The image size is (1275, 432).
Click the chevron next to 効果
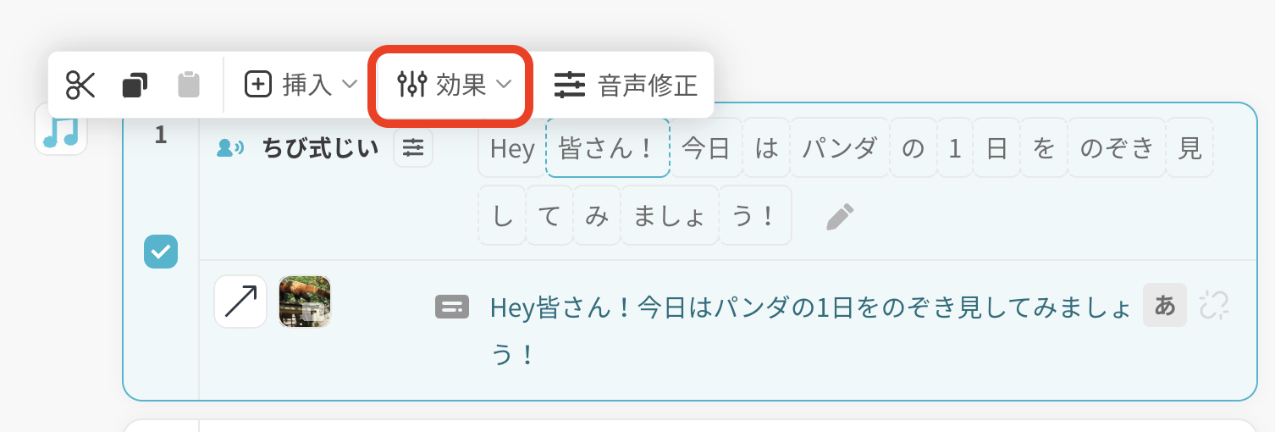504,85
